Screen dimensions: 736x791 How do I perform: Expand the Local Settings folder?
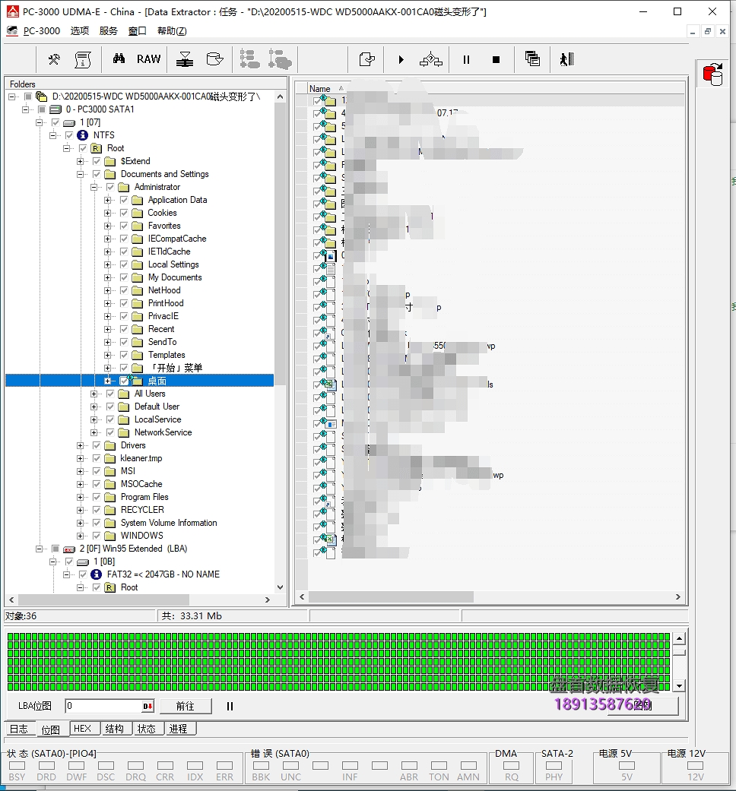point(107,265)
